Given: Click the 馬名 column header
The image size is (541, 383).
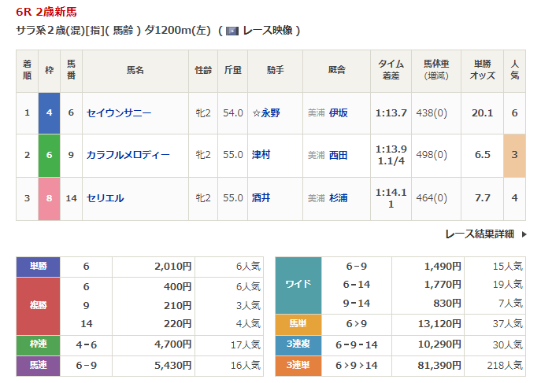Looking at the screenshot, I should tap(135, 70).
